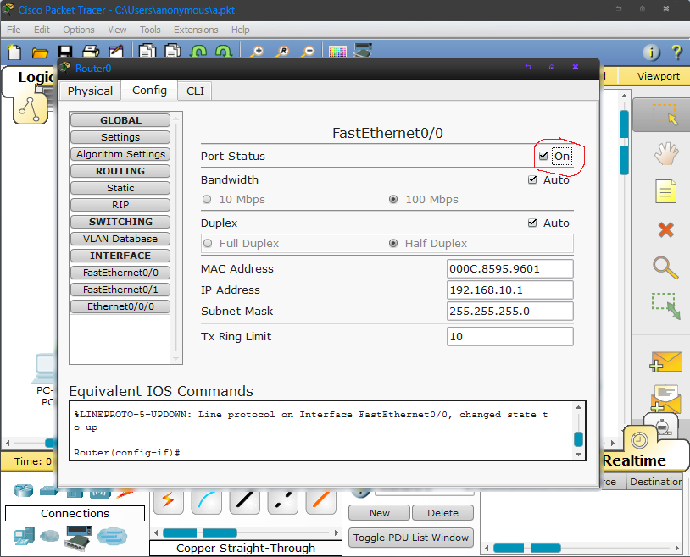Viewport: 690px width, 557px height.
Task: Open the Extensions menu
Action: click(x=196, y=30)
